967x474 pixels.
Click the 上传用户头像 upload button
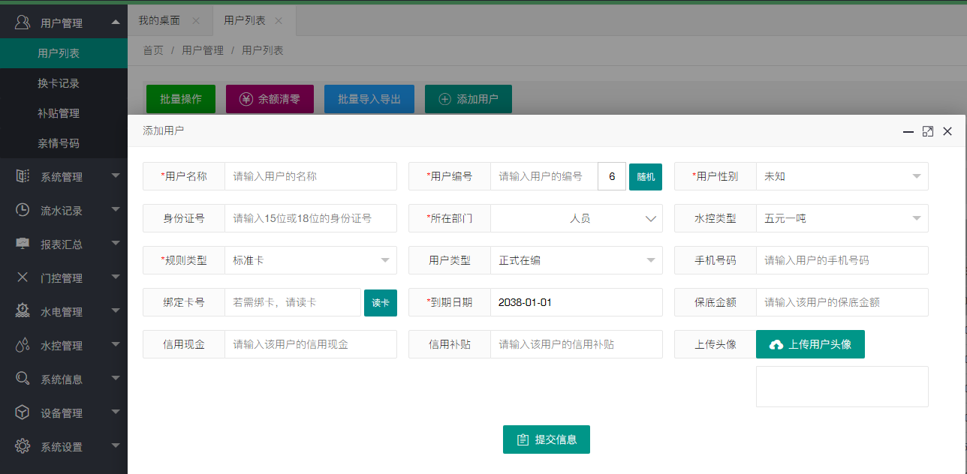[810, 344]
